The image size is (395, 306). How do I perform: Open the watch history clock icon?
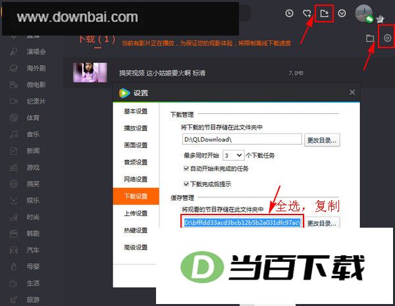(x=289, y=13)
